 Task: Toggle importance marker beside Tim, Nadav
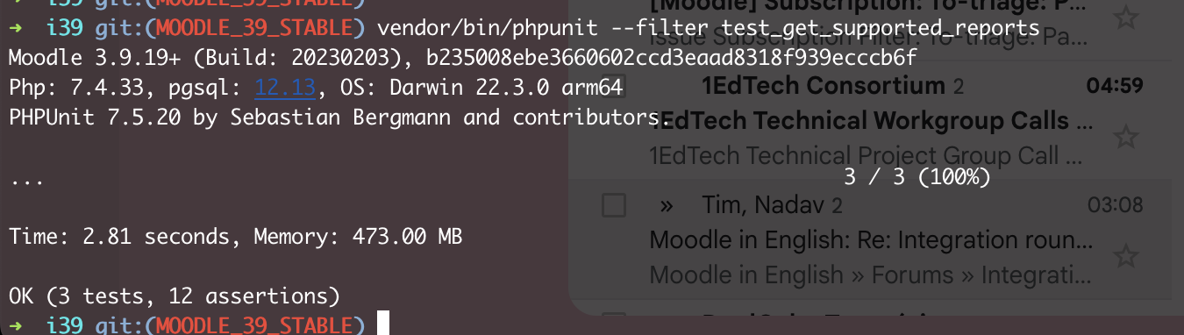coord(666,206)
